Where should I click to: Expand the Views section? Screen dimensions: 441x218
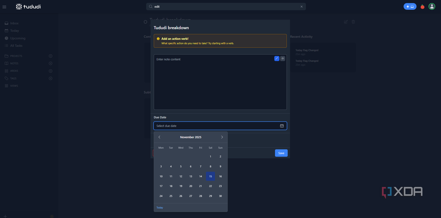(14, 86)
